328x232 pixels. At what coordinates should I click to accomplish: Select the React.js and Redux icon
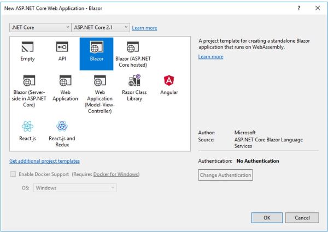62,126
